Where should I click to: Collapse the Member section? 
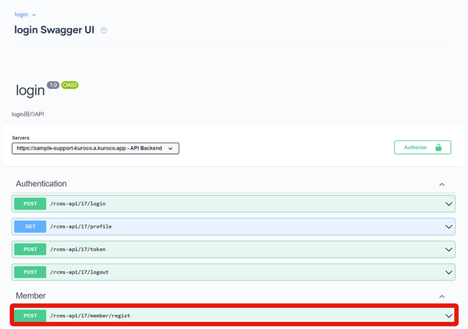point(441,296)
